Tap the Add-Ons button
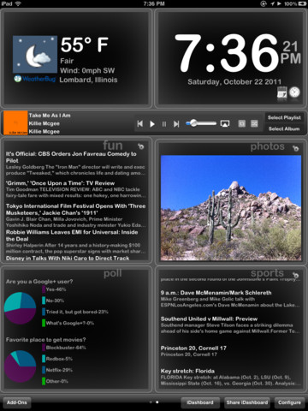308x411 pixels. [x=17, y=402]
